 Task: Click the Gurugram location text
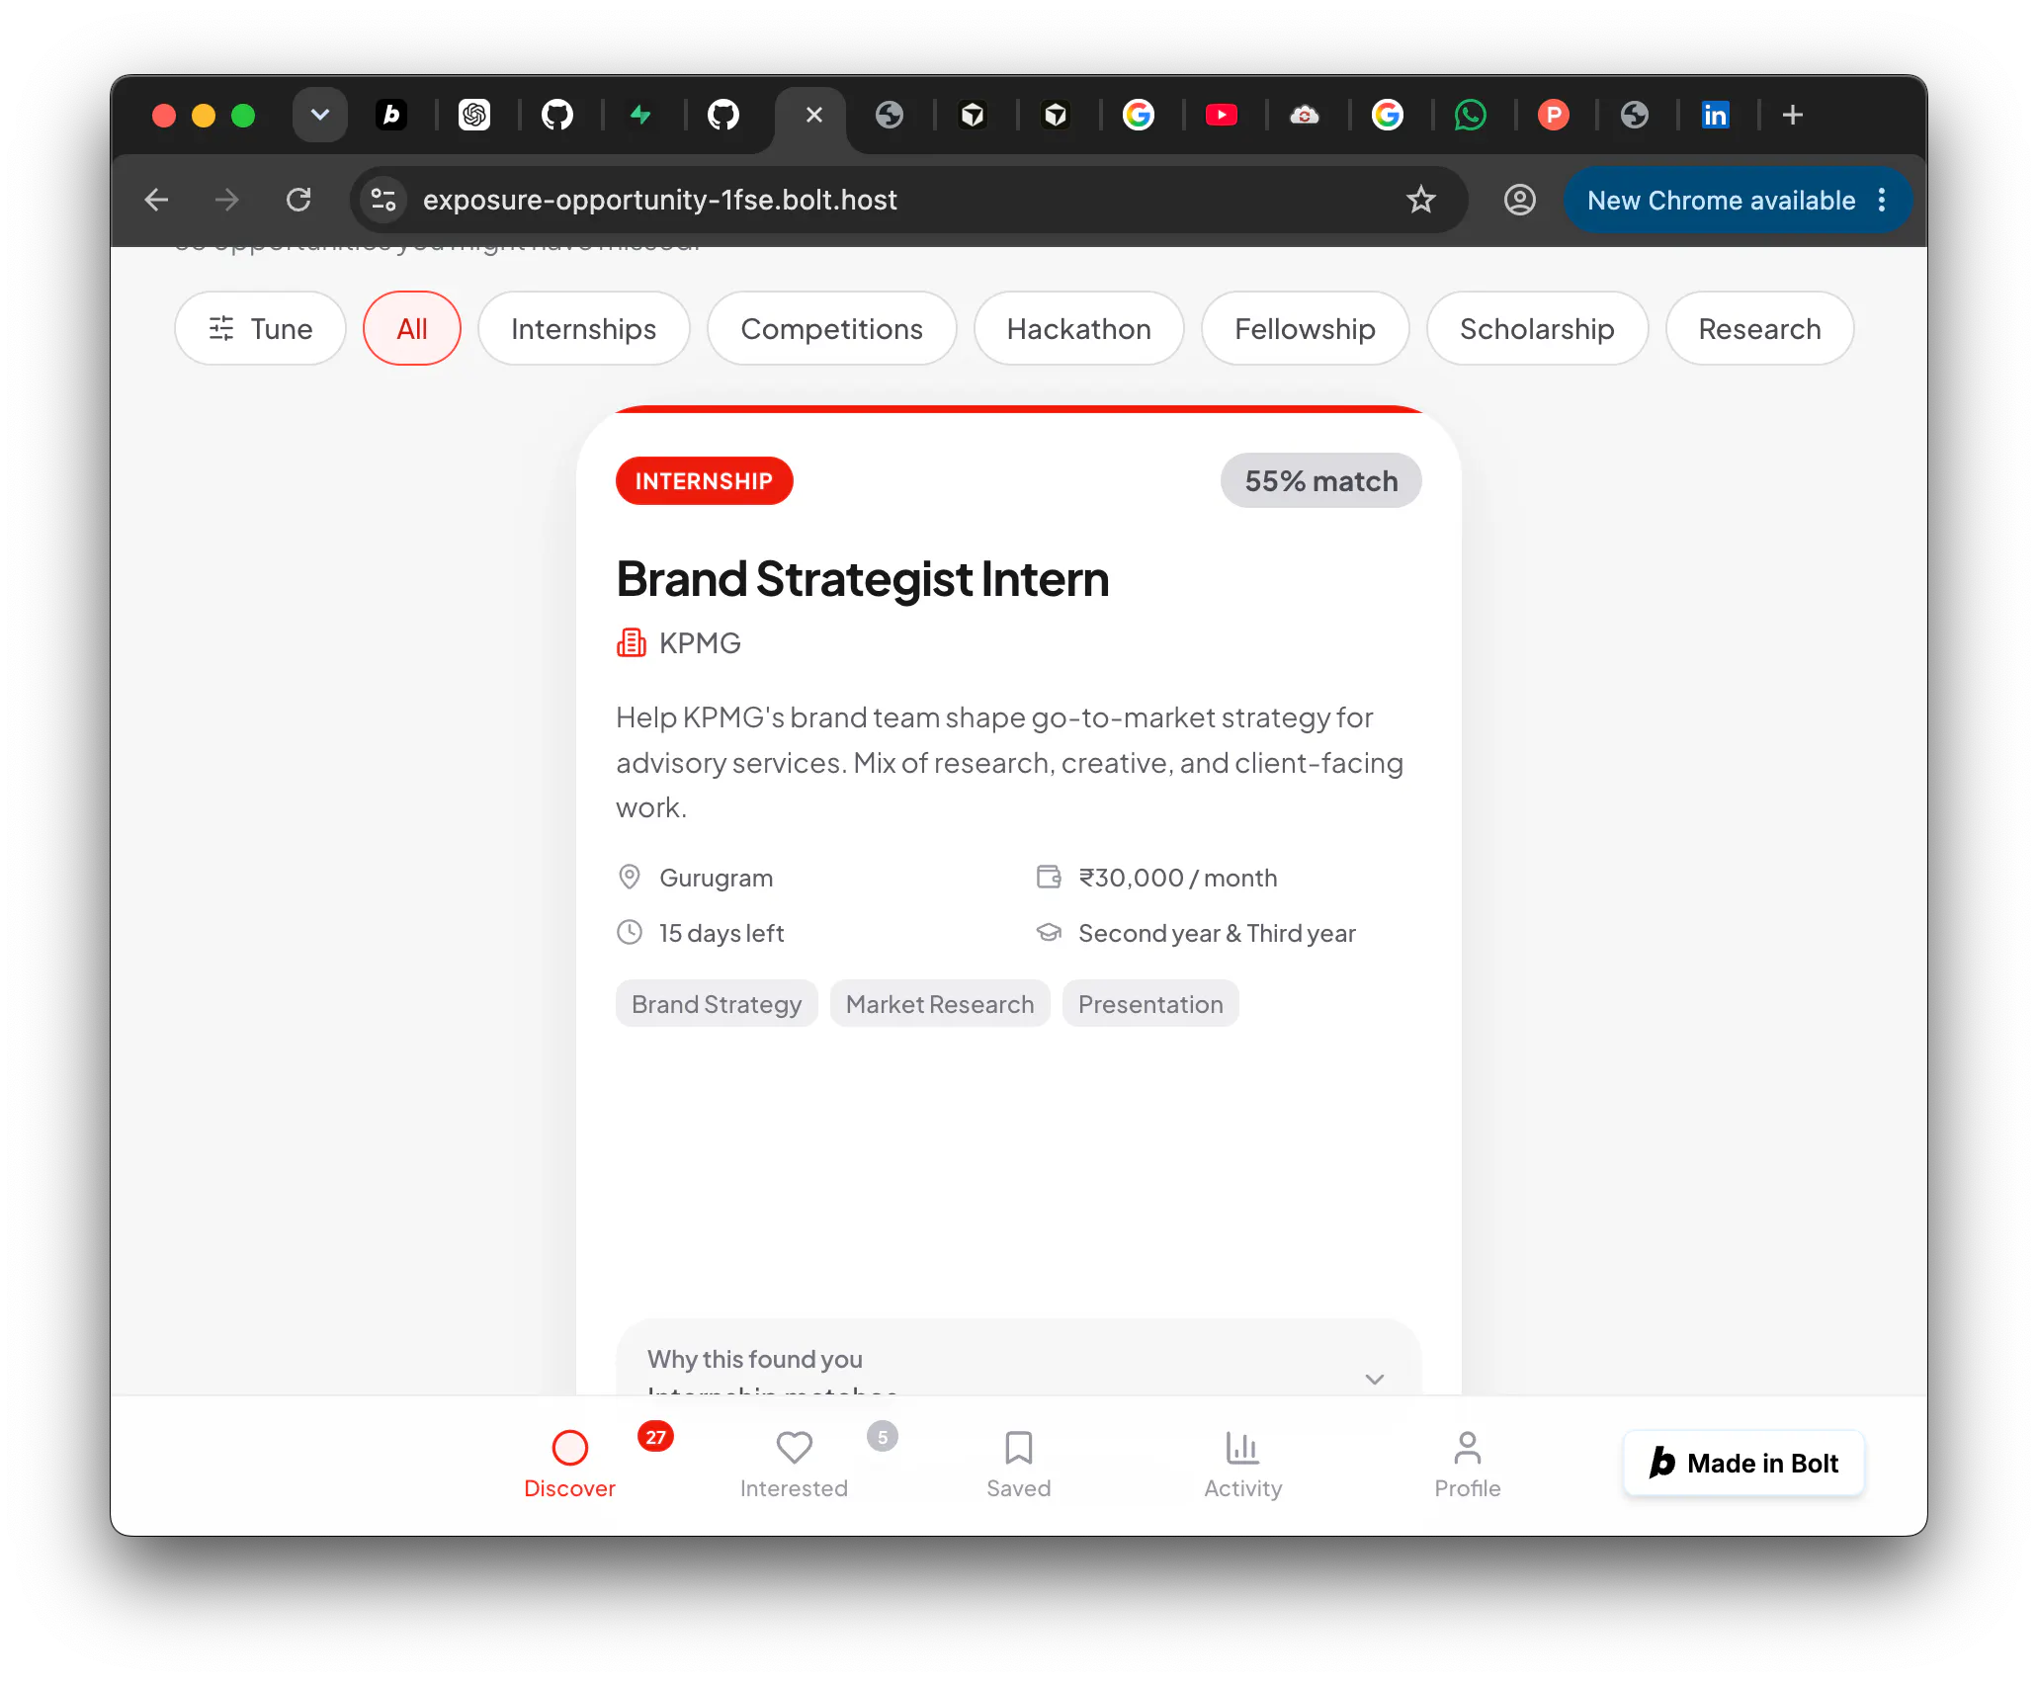(717, 879)
